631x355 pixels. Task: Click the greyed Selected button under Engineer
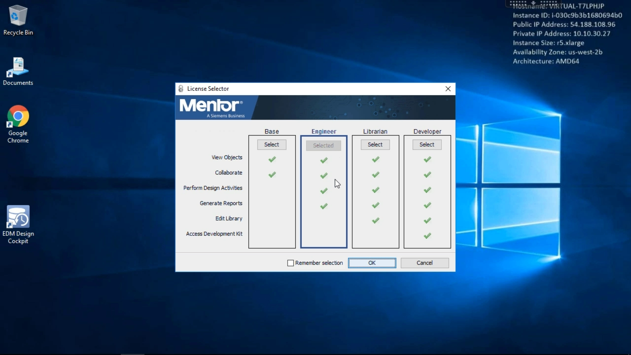[323, 145]
